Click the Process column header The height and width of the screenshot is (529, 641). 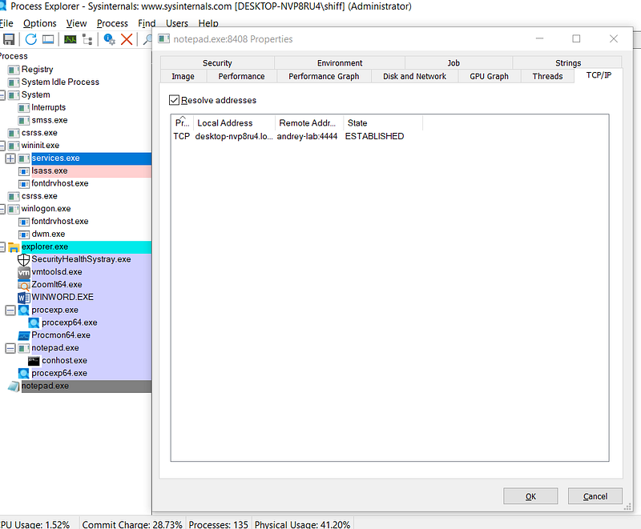click(x=14, y=56)
